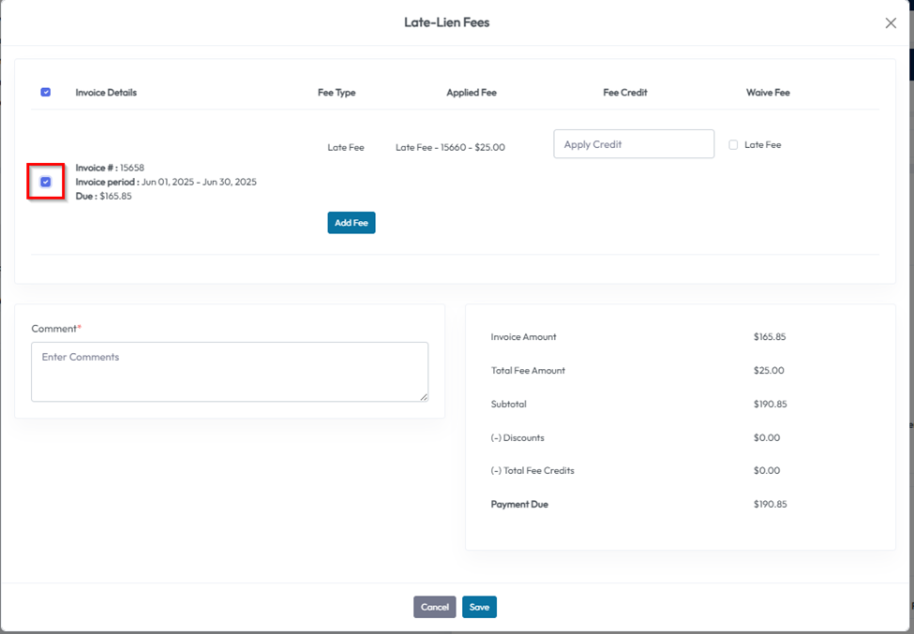Uncheck the invoice 15658 row checkbox

[x=46, y=182]
